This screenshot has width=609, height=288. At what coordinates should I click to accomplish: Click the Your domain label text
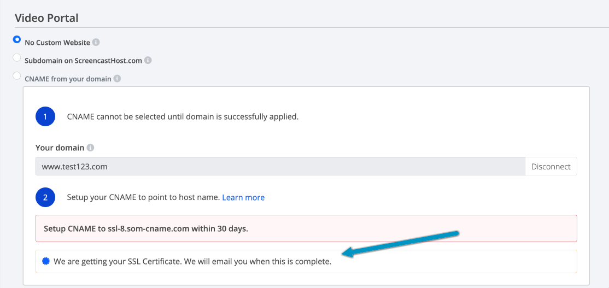click(x=60, y=148)
